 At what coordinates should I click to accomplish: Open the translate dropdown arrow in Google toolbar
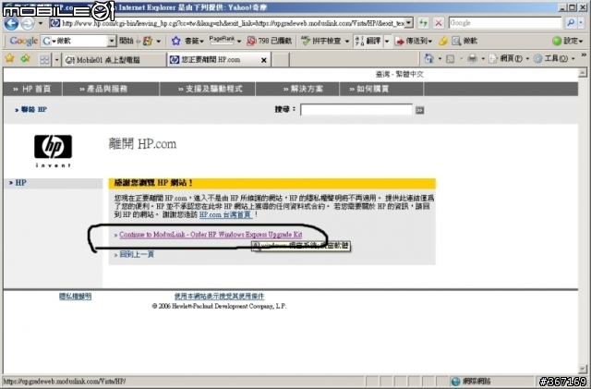387,41
